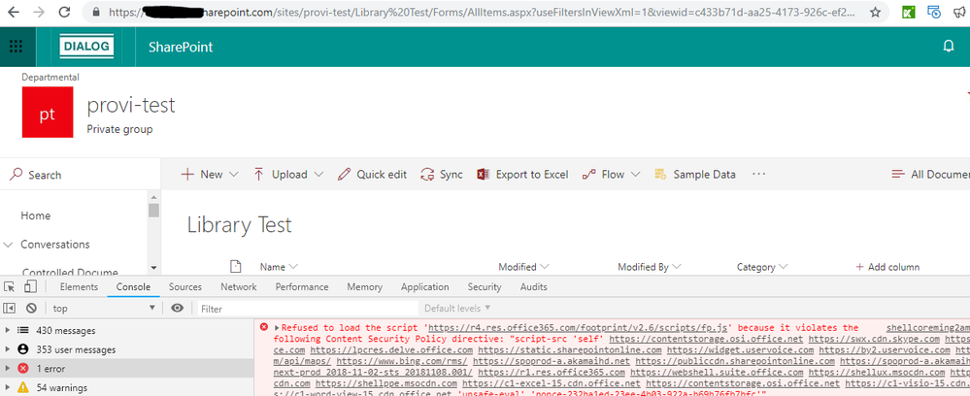Image resolution: width=970 pixels, height=396 pixels.
Task: Select the Console tab
Action: click(133, 286)
